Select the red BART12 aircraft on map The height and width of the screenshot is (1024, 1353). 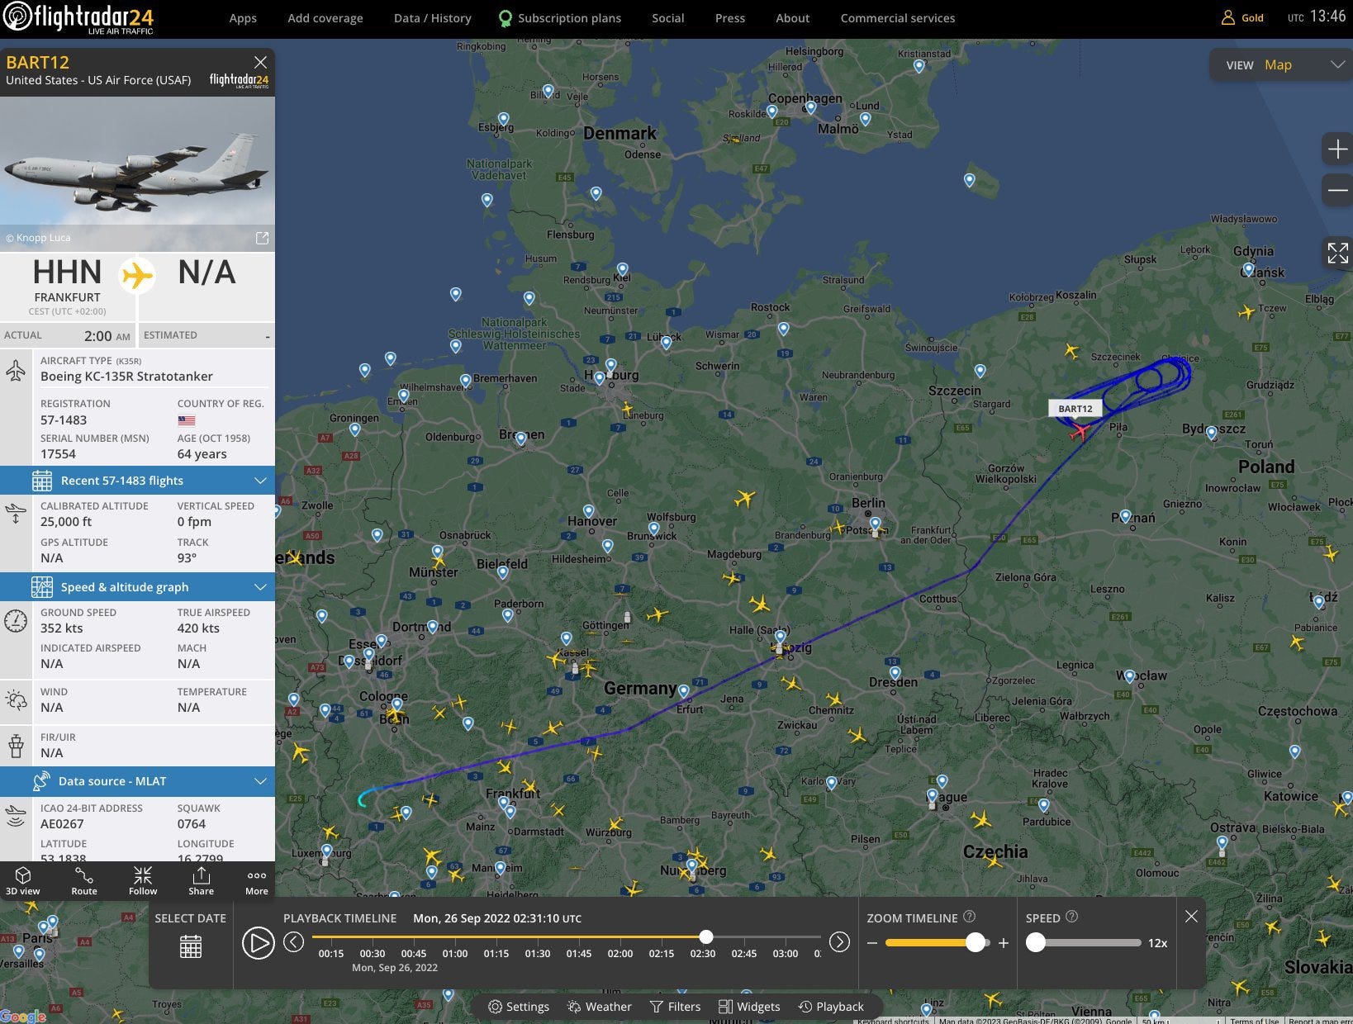[x=1080, y=432]
